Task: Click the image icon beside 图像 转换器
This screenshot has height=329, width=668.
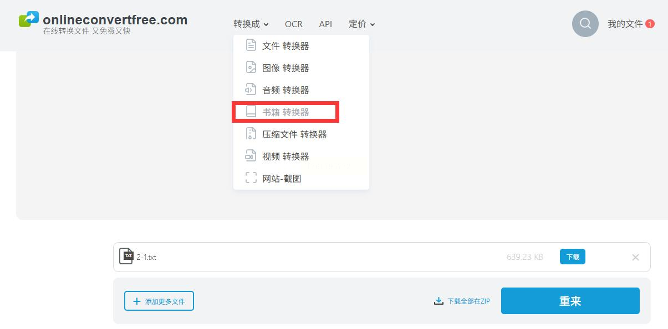Action: (x=251, y=67)
